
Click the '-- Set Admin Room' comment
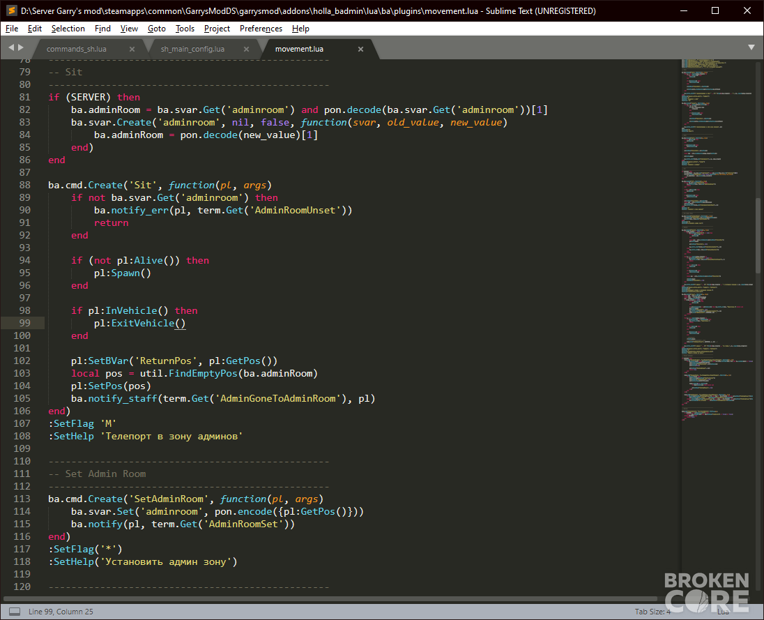(97, 474)
